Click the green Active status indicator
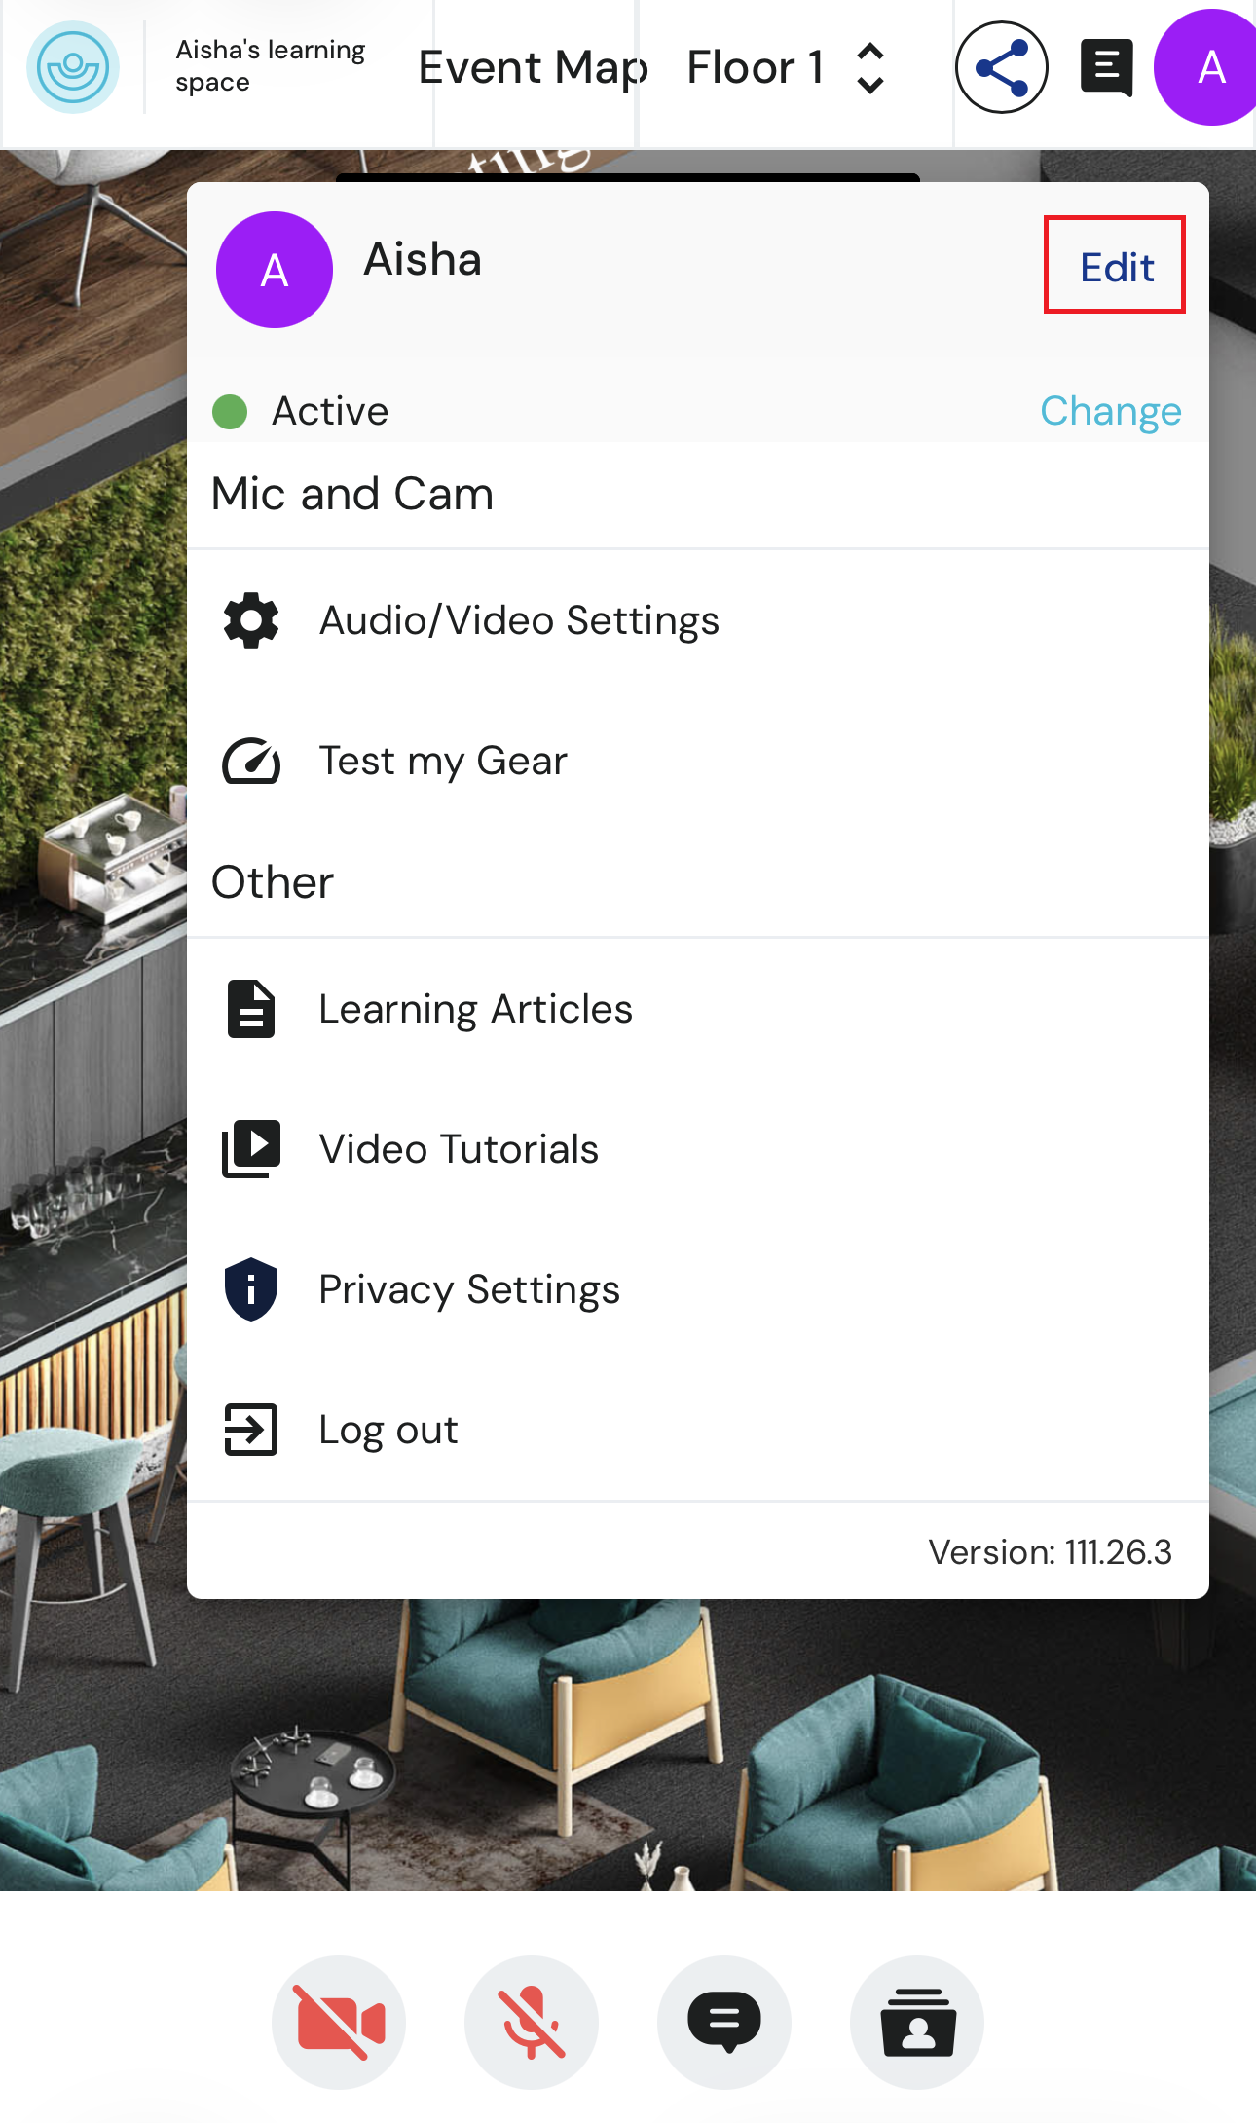 click(230, 411)
